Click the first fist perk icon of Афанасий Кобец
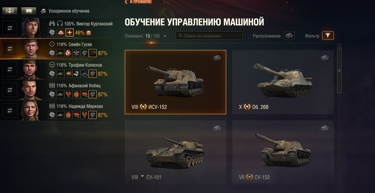375x193 pixels. click(52, 94)
